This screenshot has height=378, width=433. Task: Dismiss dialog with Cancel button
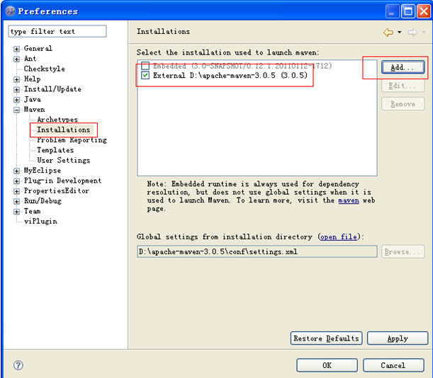(x=393, y=365)
